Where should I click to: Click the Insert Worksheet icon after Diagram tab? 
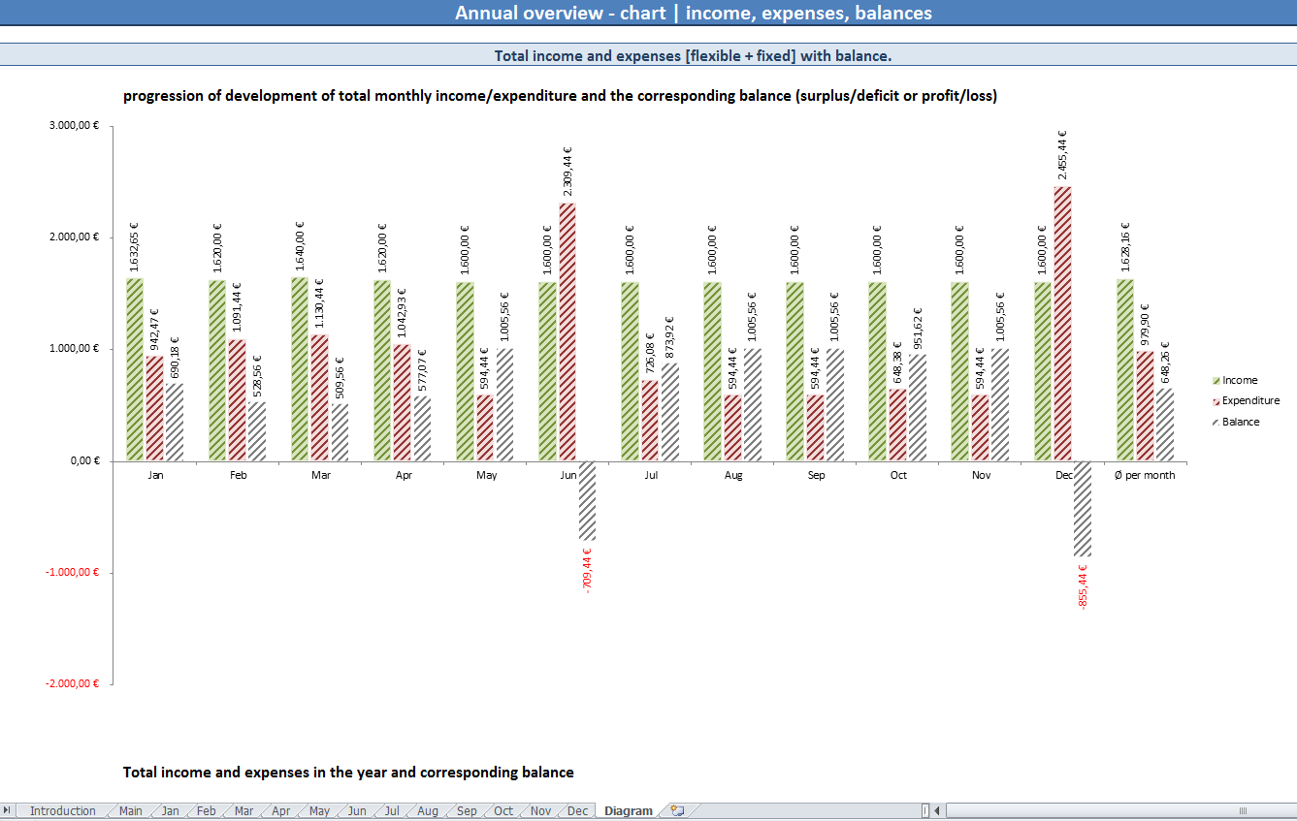pos(677,811)
